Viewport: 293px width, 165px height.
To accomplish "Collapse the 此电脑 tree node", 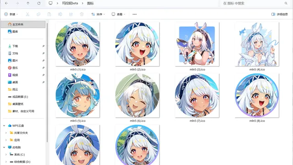I will tap(4, 147).
